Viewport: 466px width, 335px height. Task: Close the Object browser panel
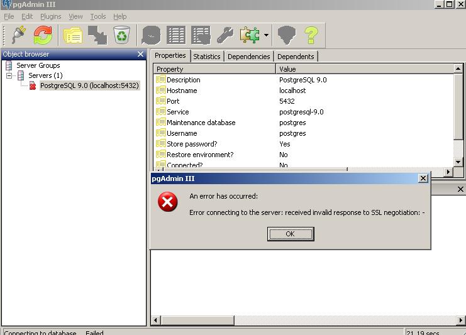click(140, 55)
